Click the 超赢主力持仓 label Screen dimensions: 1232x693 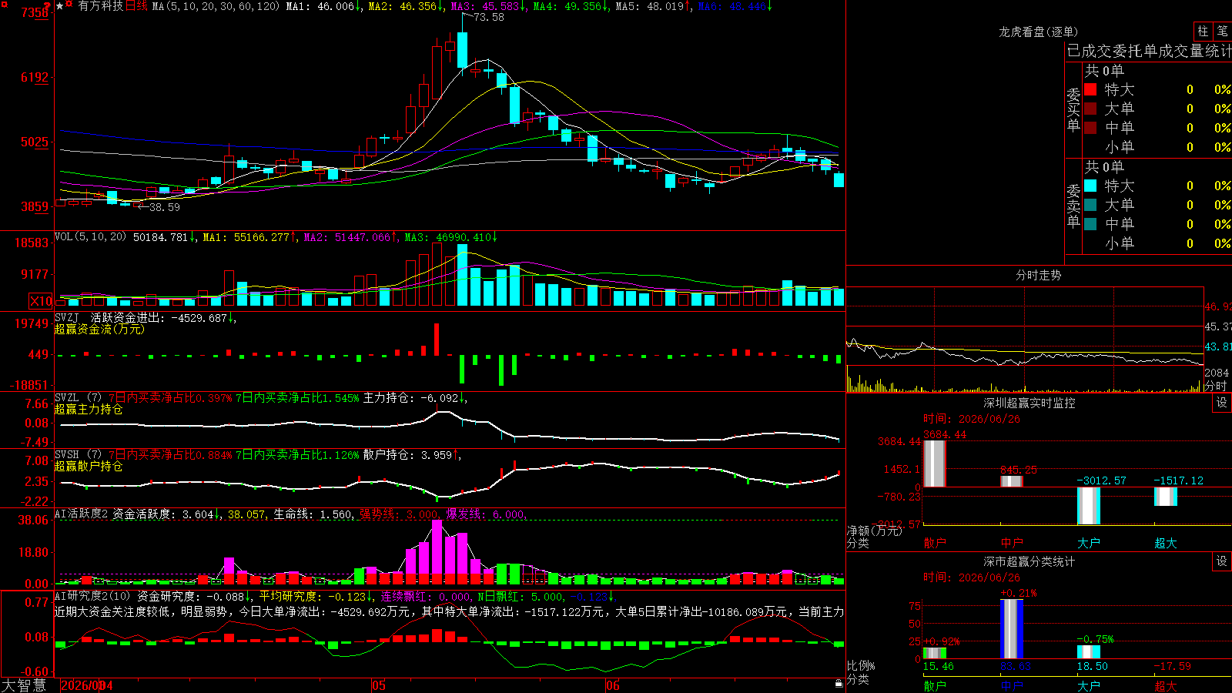[x=89, y=409]
